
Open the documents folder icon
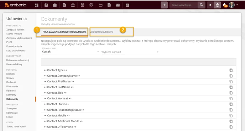100,5
